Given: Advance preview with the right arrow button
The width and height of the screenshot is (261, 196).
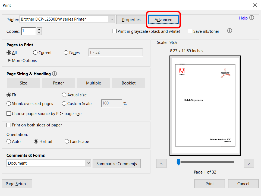Looking at the screenshot, I should 249,164.
